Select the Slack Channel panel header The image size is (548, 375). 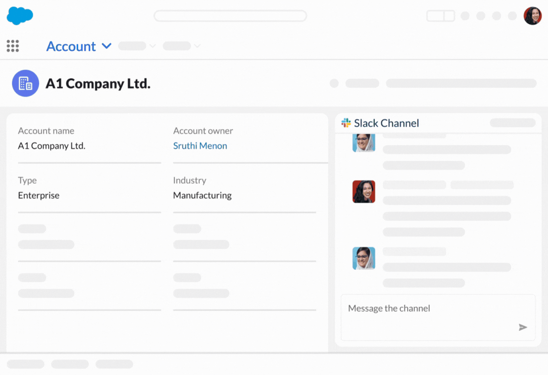pos(386,123)
